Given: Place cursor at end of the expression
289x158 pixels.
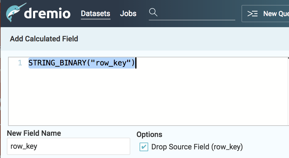Looking at the screenshot, I should pyautogui.click(x=136, y=63).
